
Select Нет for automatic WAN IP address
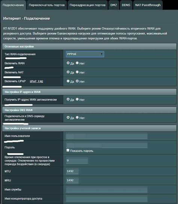[77, 99]
